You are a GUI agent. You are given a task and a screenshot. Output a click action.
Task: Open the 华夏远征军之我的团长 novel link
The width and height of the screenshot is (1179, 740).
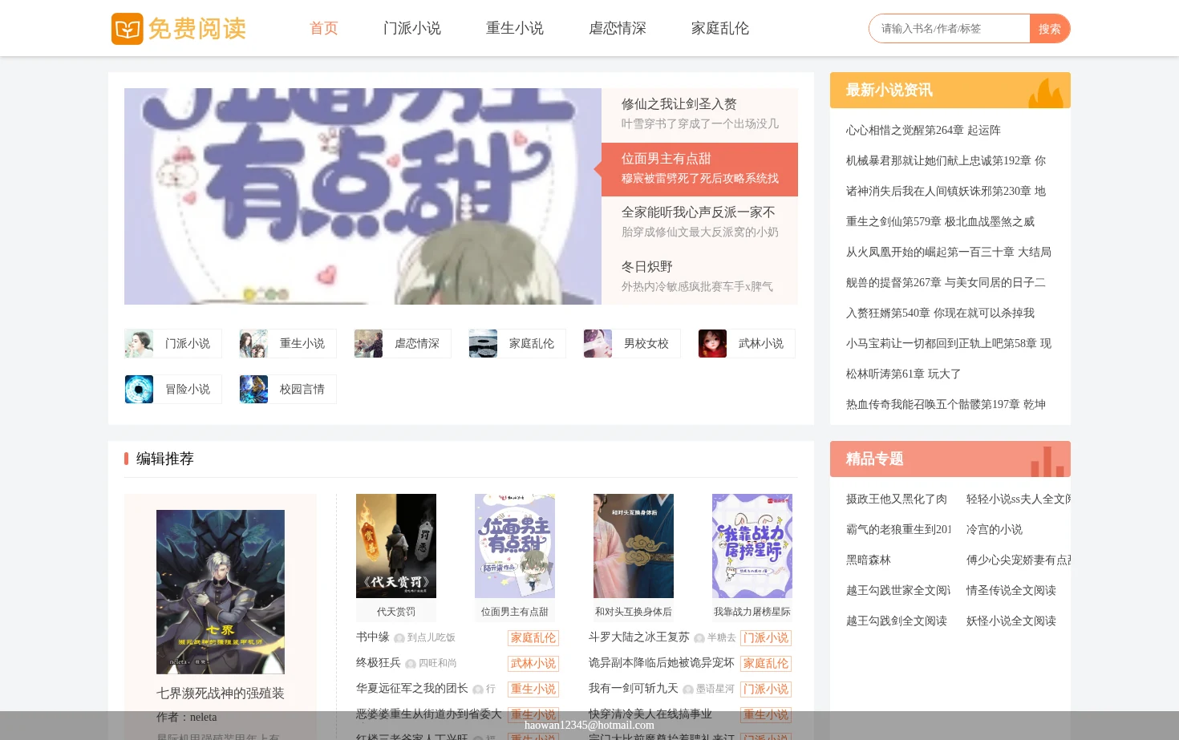pos(412,689)
